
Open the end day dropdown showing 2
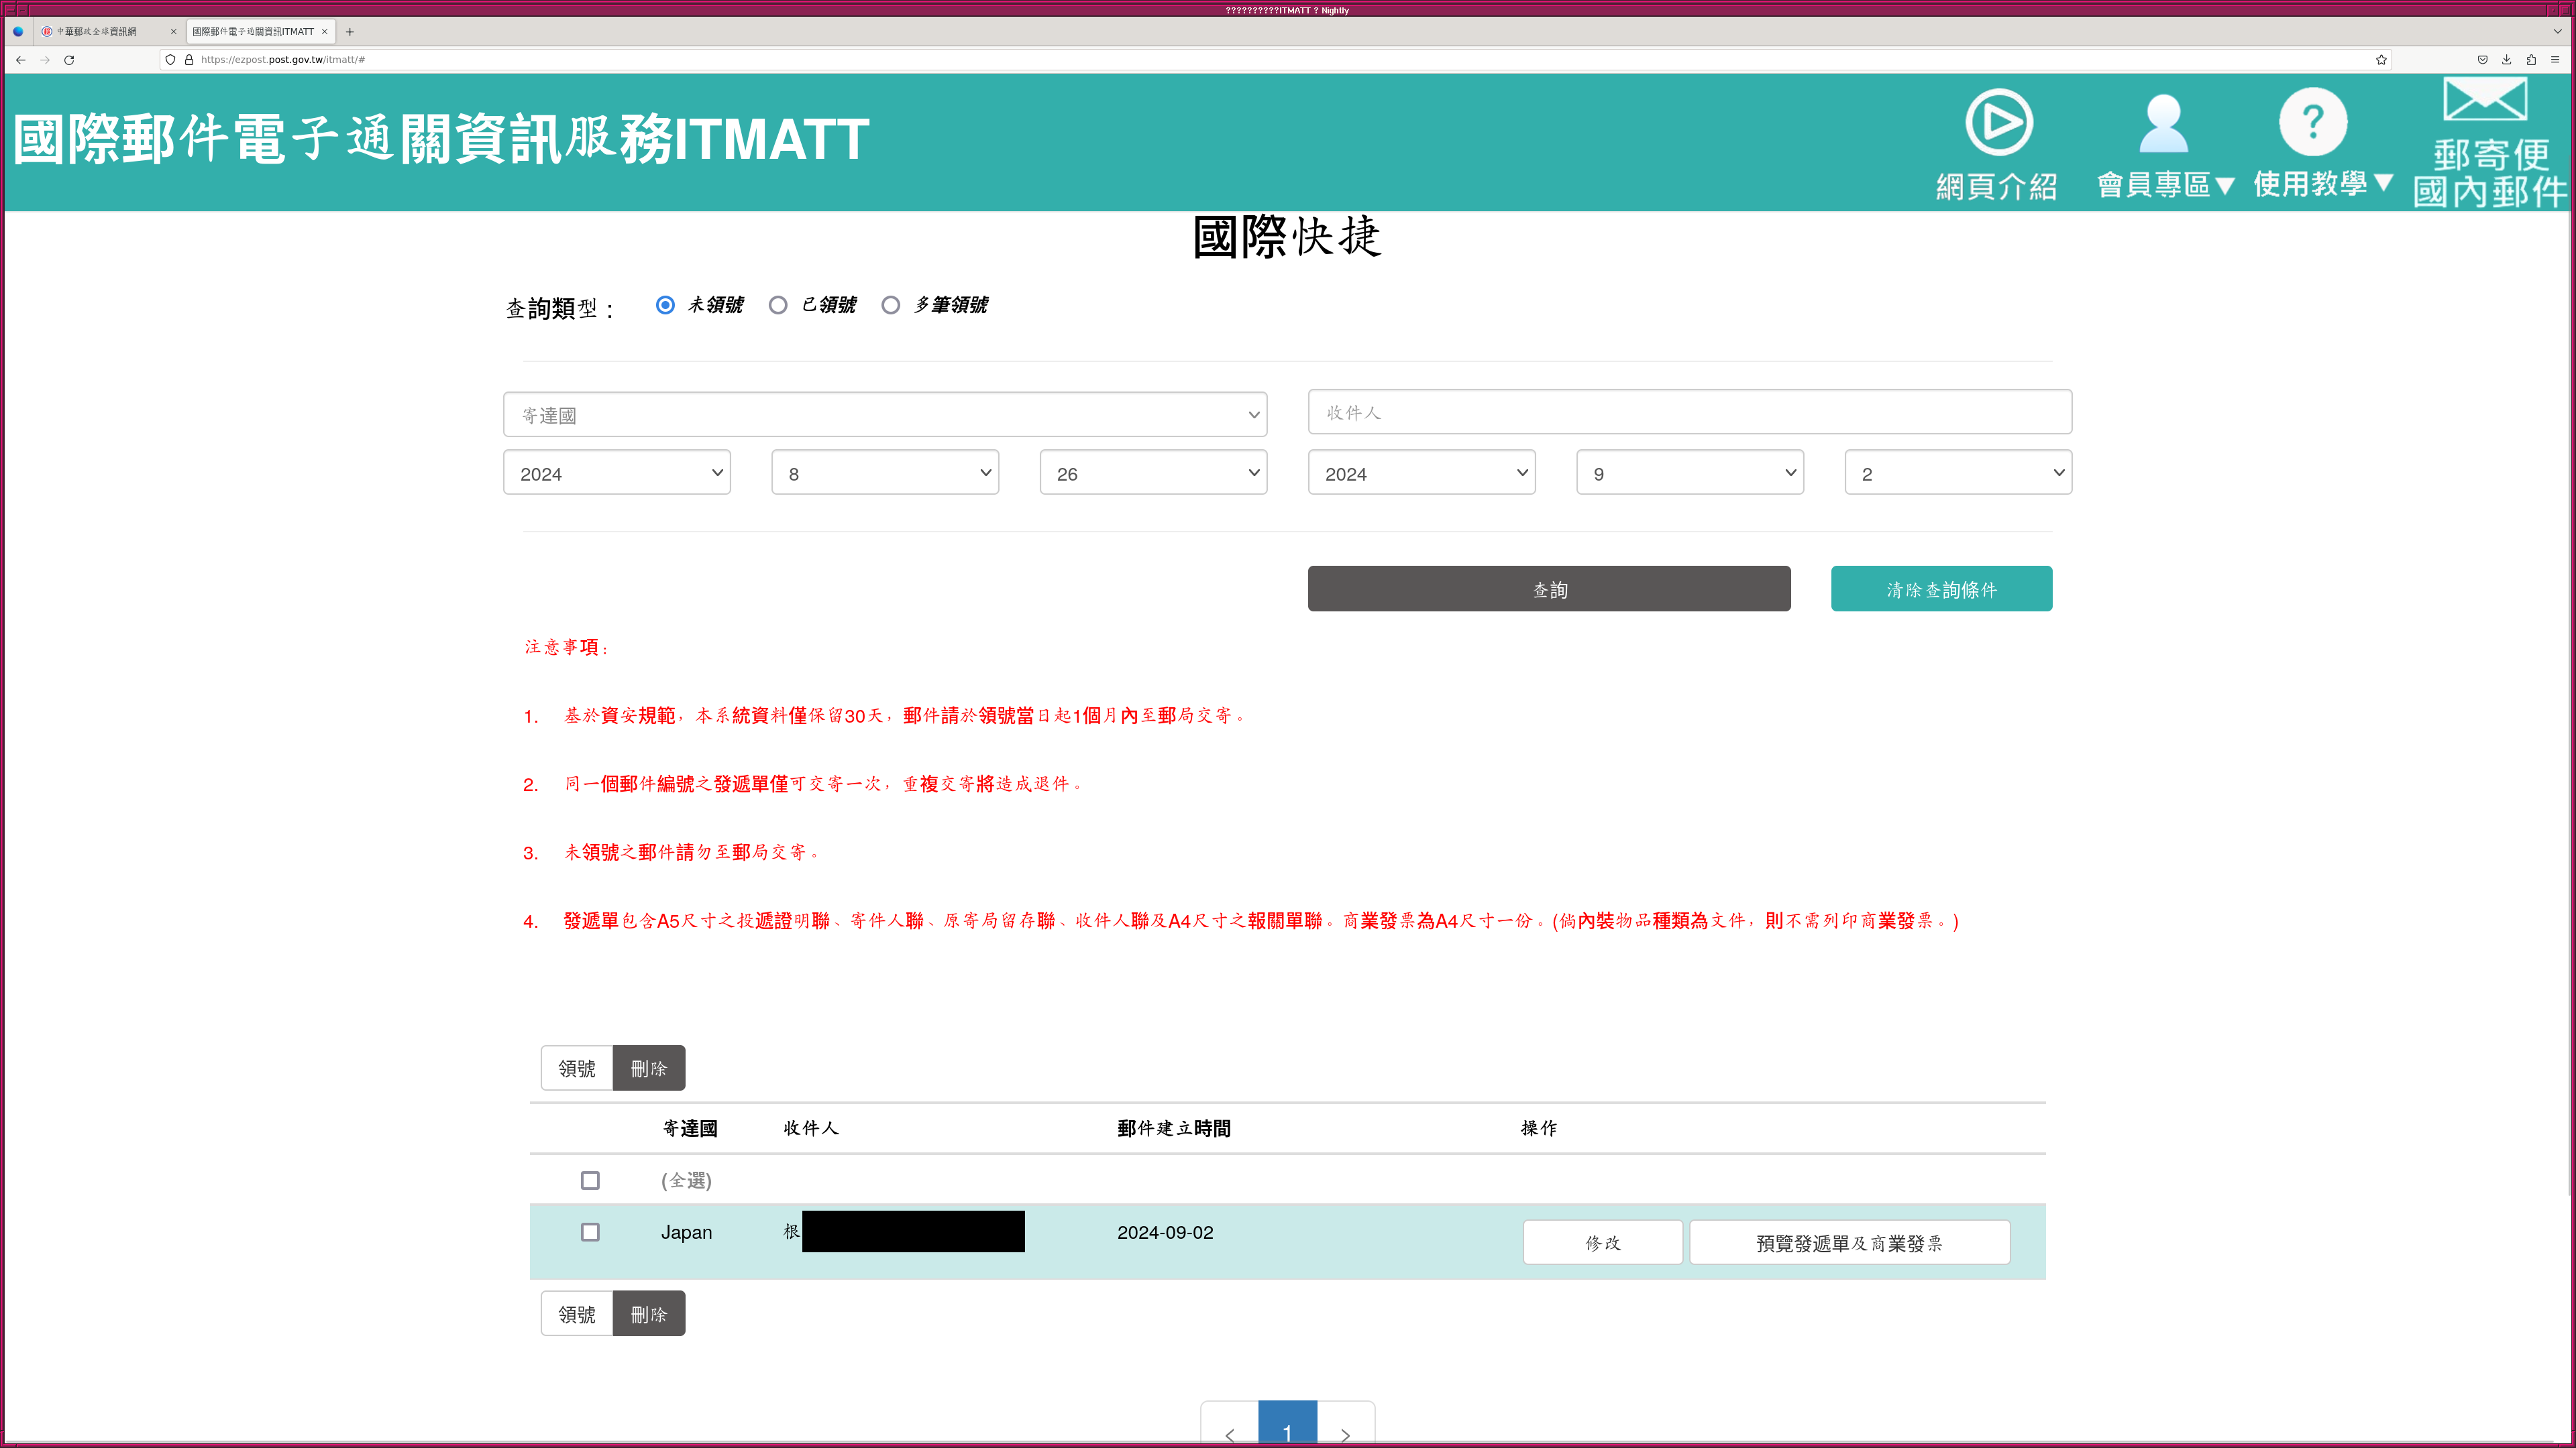(1957, 473)
